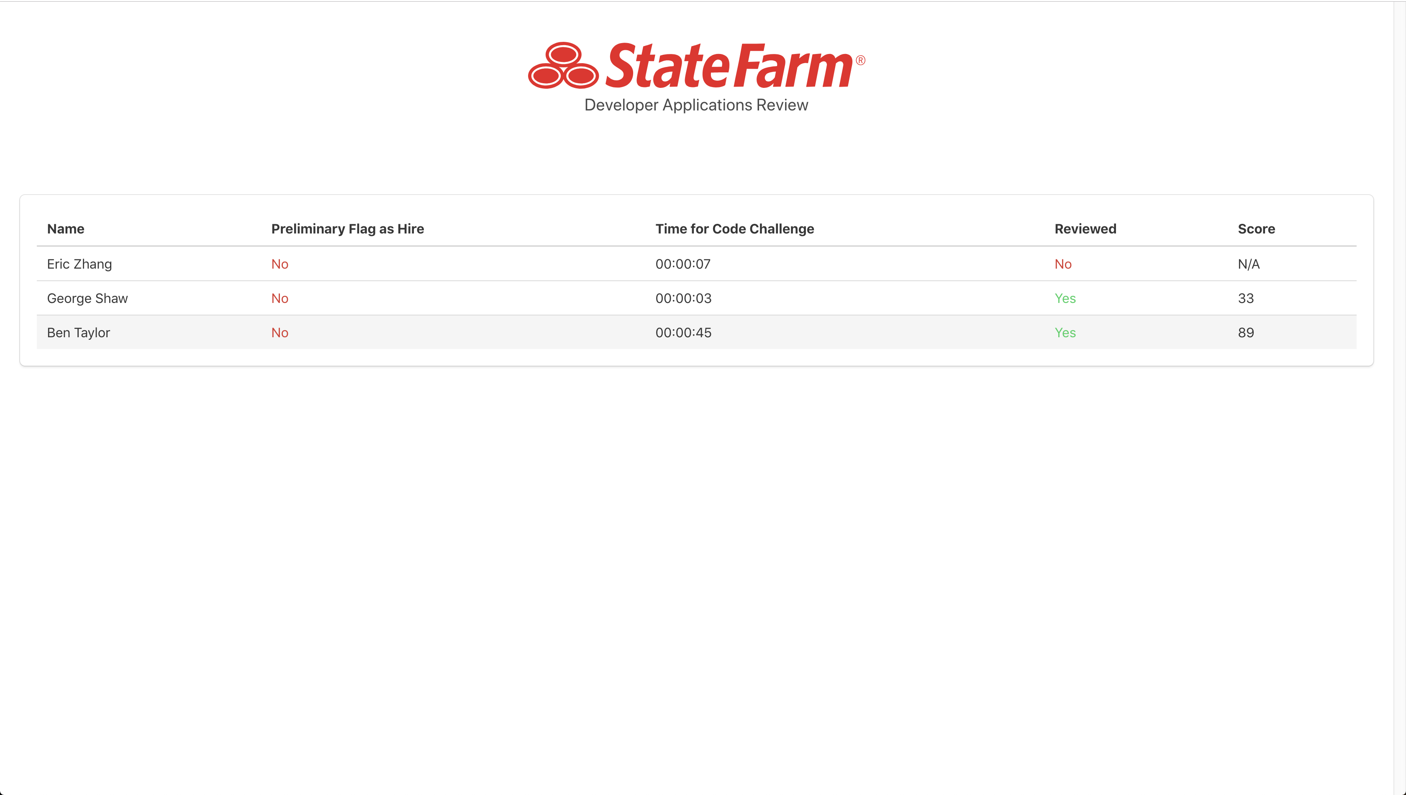Click the Developer Applications Review subtitle
Image resolution: width=1406 pixels, height=795 pixels.
click(695, 105)
